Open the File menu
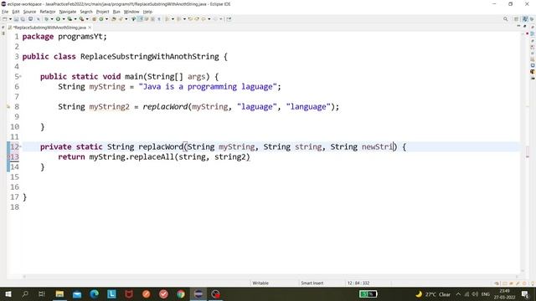Viewport: 536px width, 301px height. tap(5, 12)
